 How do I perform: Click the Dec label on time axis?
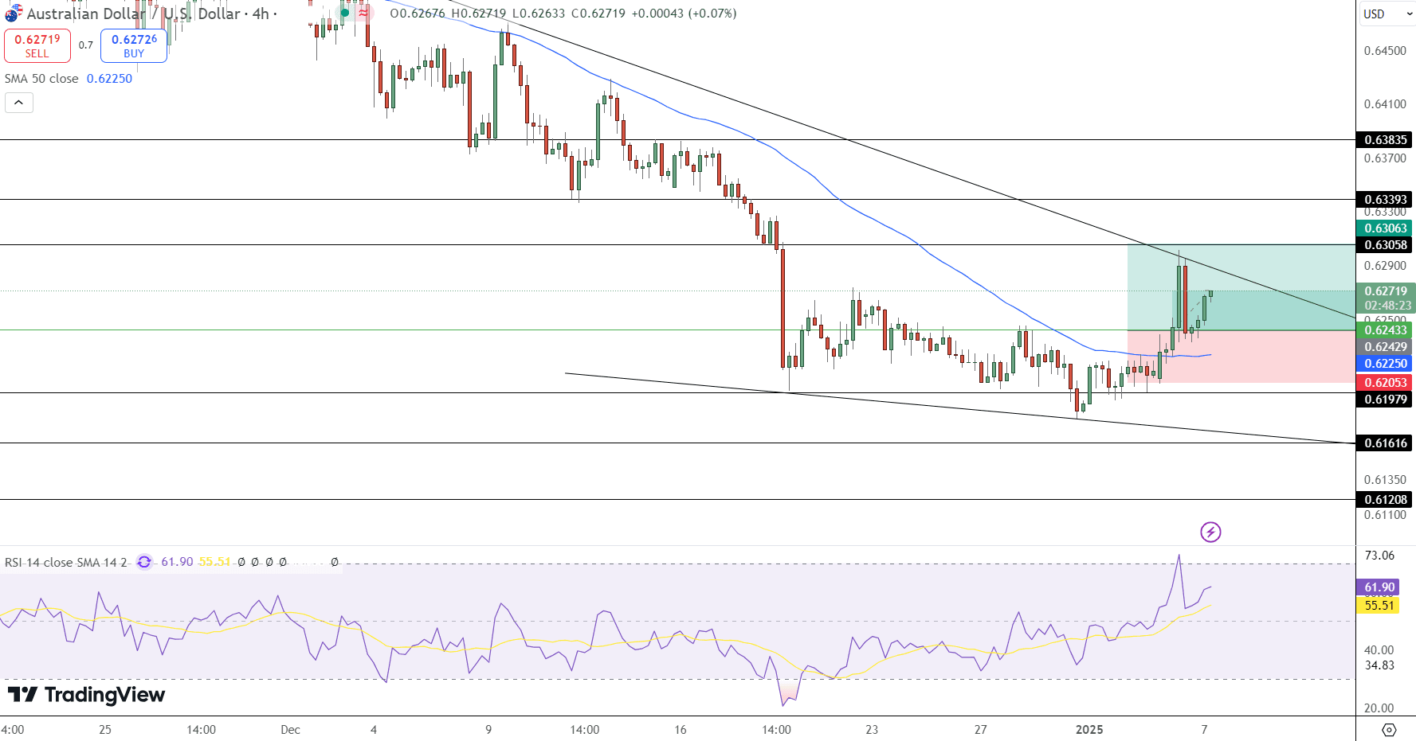[x=290, y=730]
